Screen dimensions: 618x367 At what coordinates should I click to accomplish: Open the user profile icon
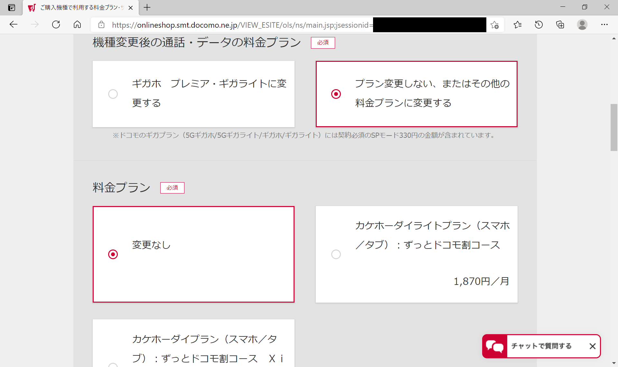pyautogui.click(x=582, y=24)
